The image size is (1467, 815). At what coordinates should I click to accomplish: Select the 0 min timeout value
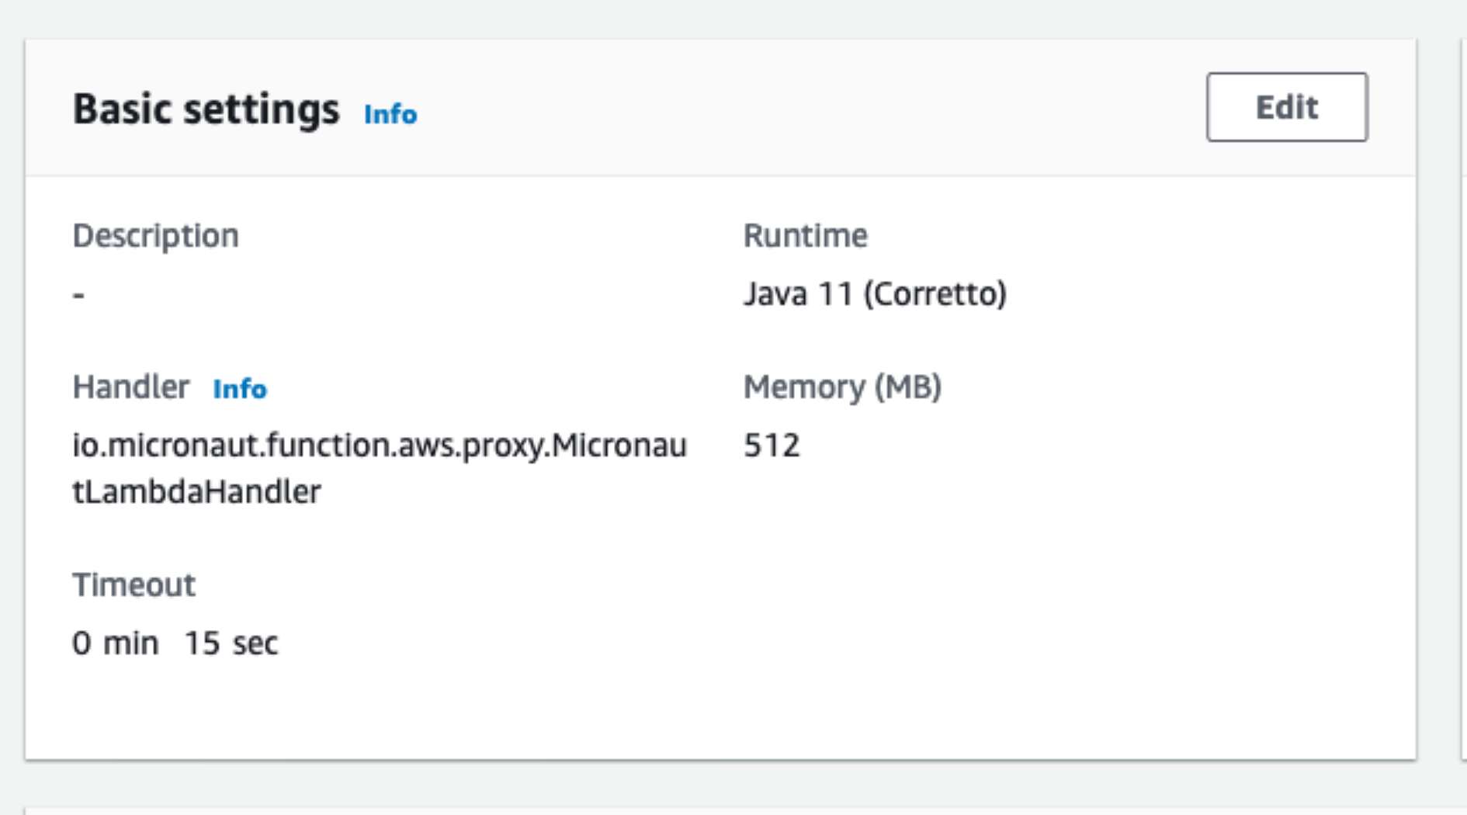point(115,643)
